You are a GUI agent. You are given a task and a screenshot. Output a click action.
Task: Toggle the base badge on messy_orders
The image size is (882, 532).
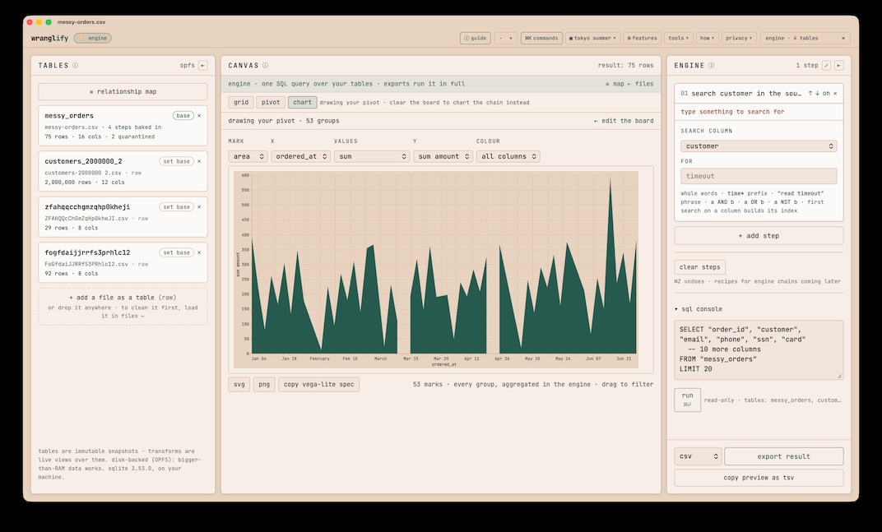[x=183, y=115]
